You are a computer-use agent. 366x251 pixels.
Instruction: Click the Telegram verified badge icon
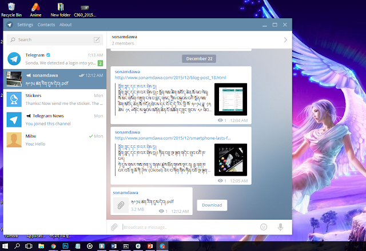48,55
